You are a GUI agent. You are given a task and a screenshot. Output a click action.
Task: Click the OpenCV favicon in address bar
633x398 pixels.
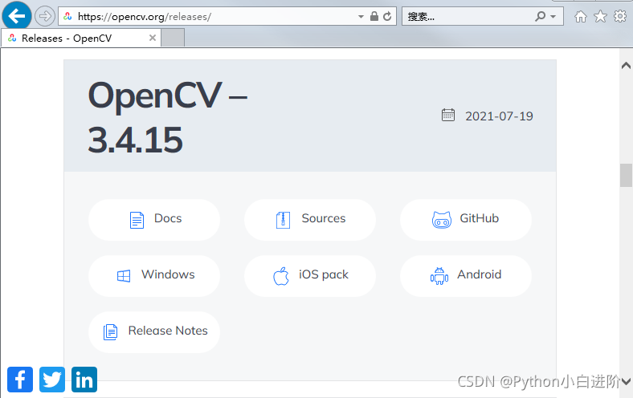(x=67, y=17)
